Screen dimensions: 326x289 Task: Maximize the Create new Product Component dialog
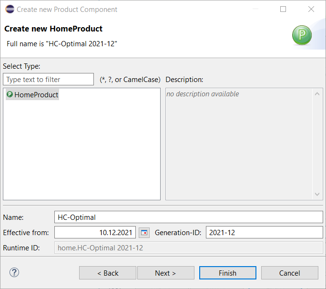pos(283,9)
